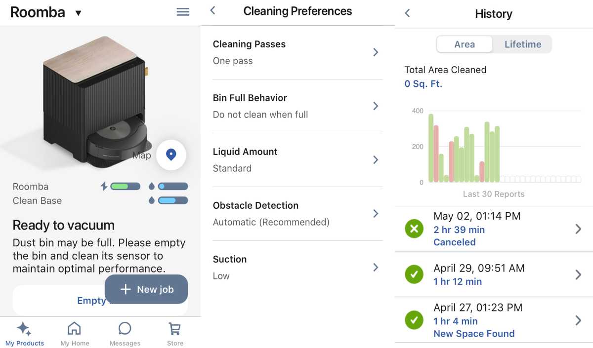Screen dimensions: 593x348
Task: Go back from the History screen
Action: (407, 13)
